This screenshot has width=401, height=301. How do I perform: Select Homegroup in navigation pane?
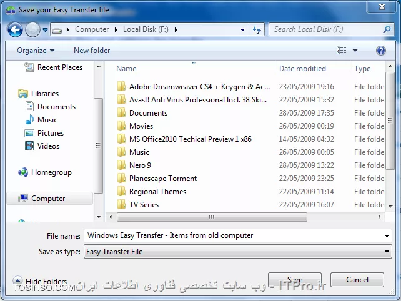point(45,172)
